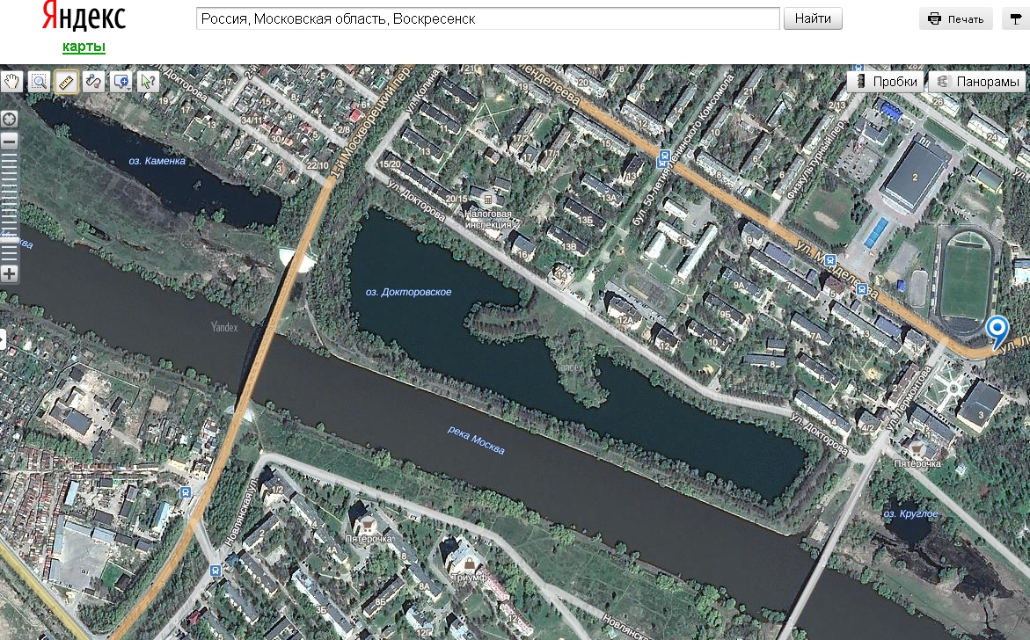Screen dimensions: 1030x640
Task: Select the ruler distance measurement tool
Action: pos(66,82)
